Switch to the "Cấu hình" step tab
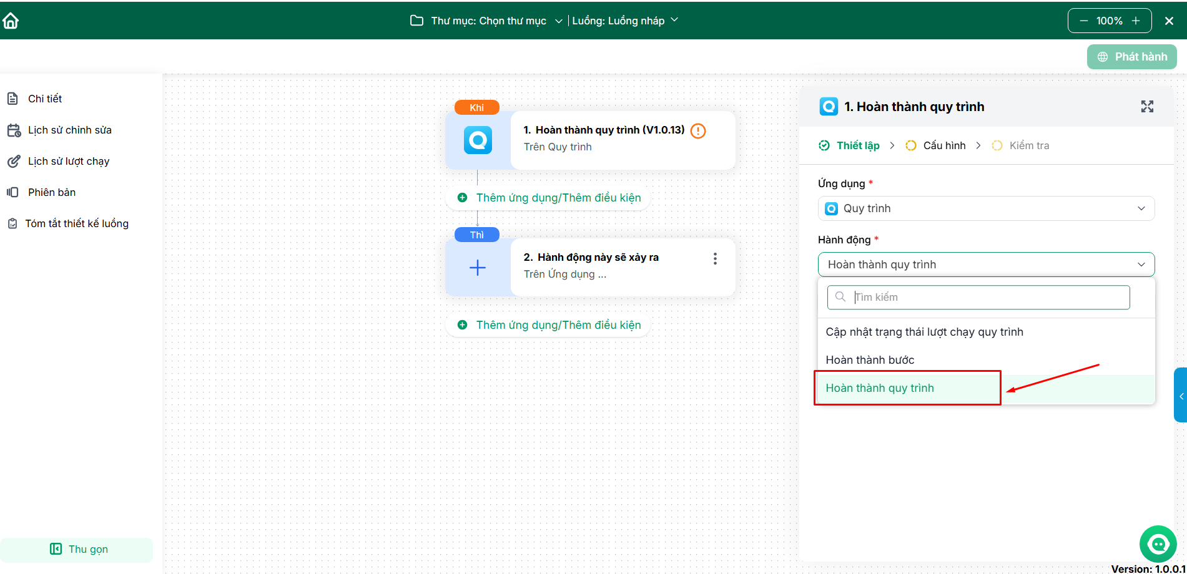This screenshot has height=574, width=1187. pyautogui.click(x=935, y=145)
